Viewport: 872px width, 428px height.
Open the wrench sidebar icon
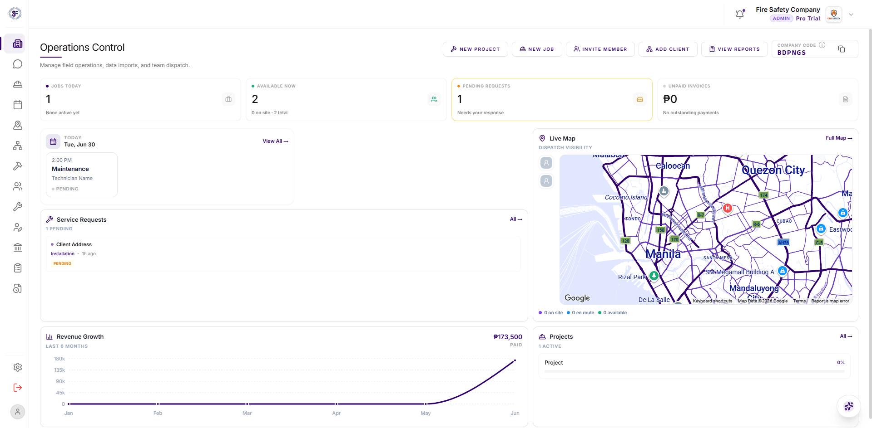pos(18,207)
